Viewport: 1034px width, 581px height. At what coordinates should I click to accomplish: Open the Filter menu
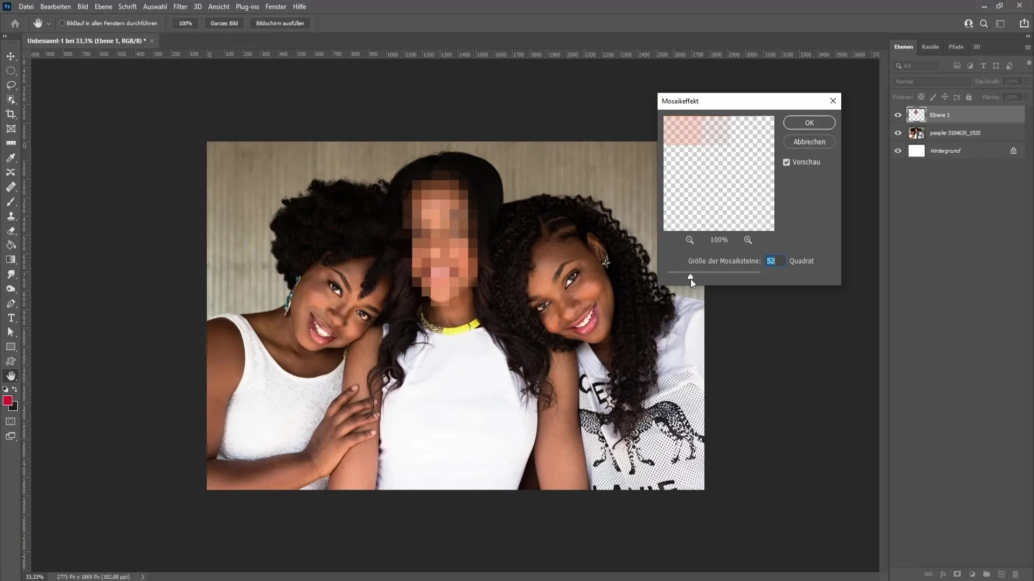click(180, 6)
